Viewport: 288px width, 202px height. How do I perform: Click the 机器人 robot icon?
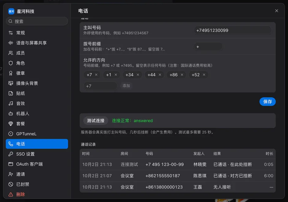[x=11, y=114]
